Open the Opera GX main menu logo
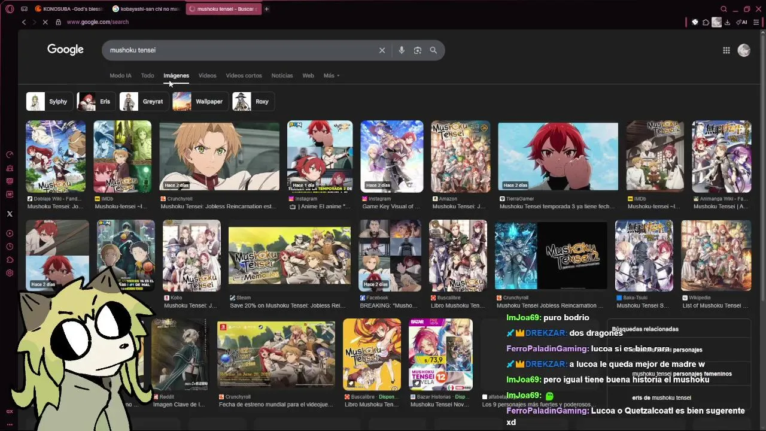This screenshot has height=431, width=766. (x=10, y=9)
